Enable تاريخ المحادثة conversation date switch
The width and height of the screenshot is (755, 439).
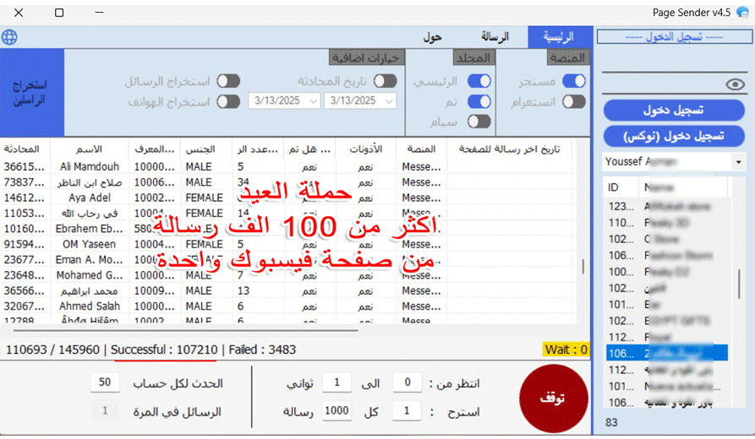[386, 81]
